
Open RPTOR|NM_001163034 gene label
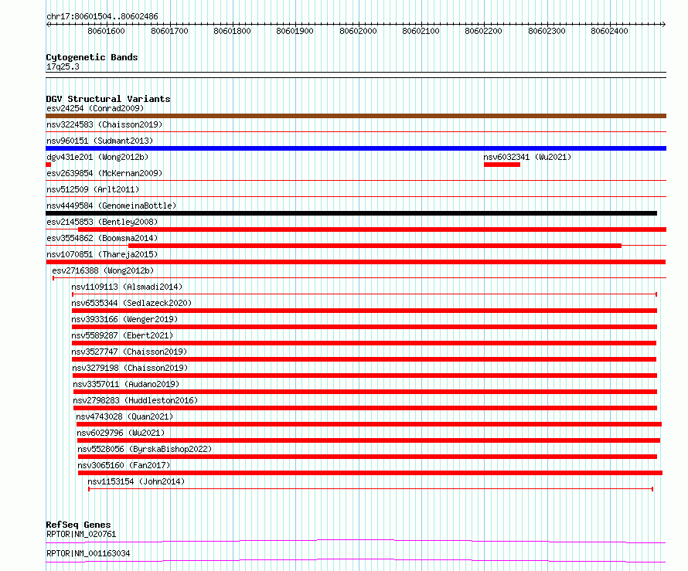pos(88,553)
